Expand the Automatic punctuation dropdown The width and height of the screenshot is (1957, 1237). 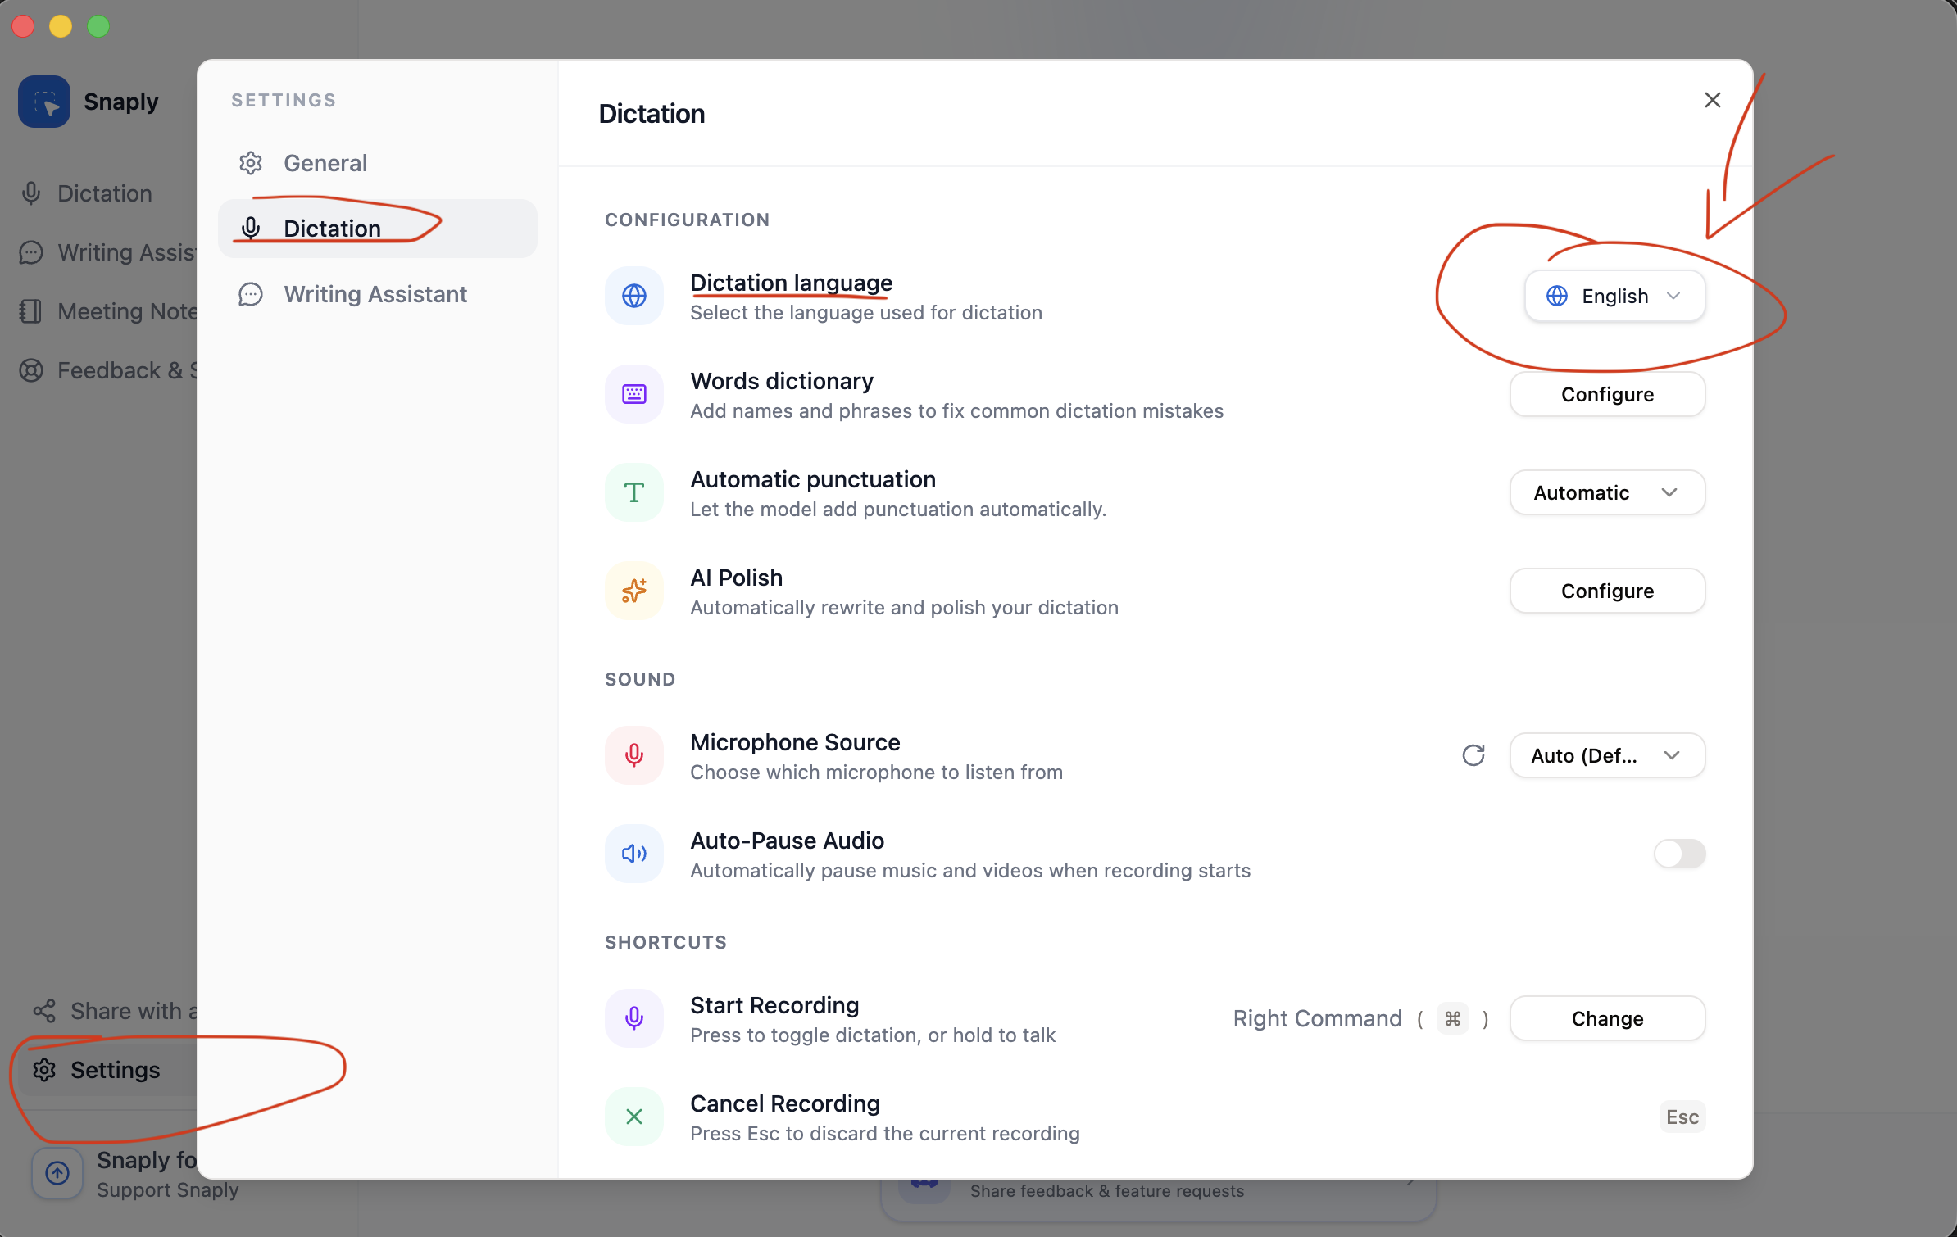(1605, 492)
